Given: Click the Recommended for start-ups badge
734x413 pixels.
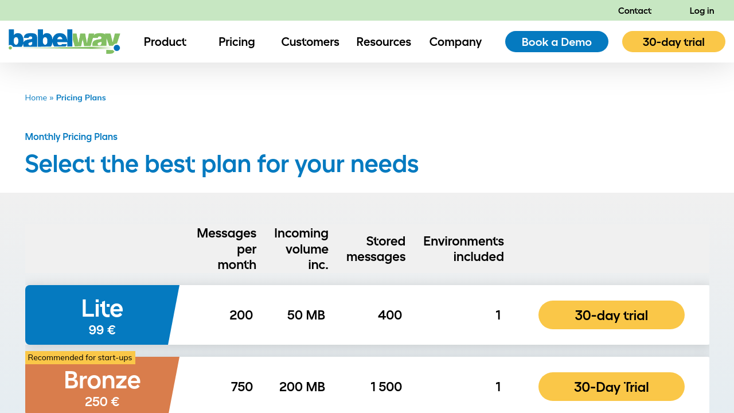Looking at the screenshot, I should pyautogui.click(x=80, y=357).
